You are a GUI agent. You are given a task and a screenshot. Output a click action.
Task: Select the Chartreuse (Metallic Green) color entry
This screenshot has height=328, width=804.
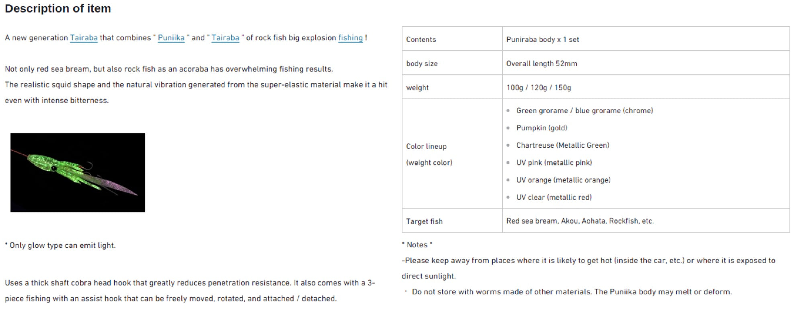[562, 145]
